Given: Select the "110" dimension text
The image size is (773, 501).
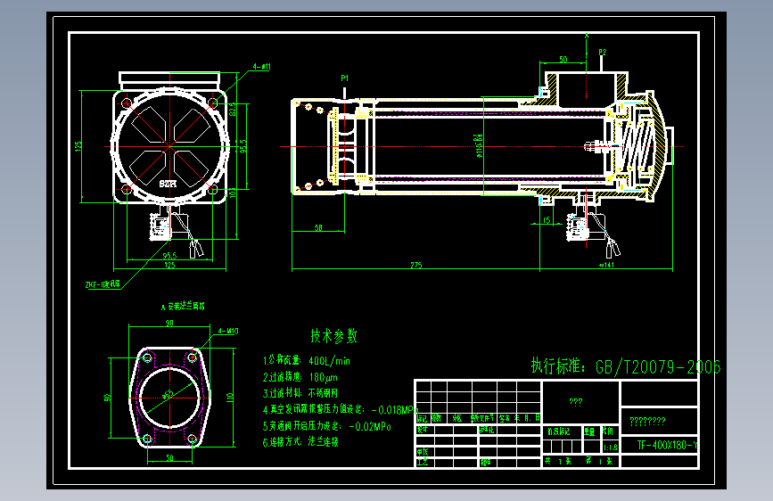Looking at the screenshot, I should [x=229, y=398].
